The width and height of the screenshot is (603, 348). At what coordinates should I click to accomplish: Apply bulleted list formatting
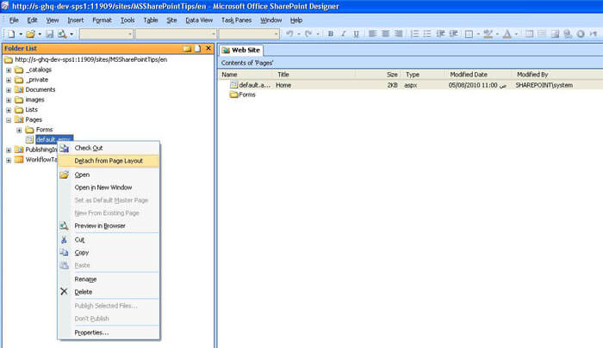coord(427,34)
